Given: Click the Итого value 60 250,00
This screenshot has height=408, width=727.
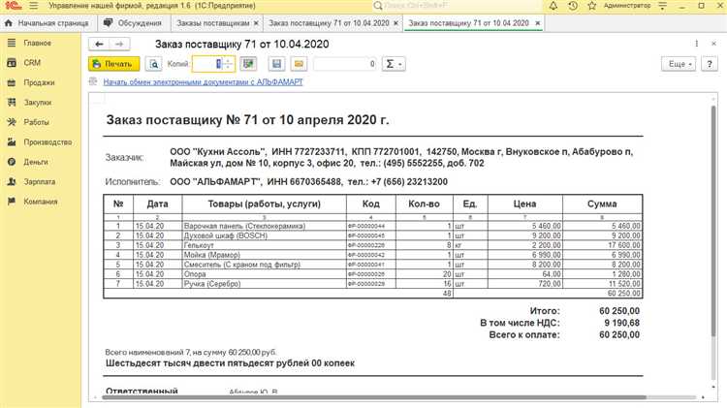Looking at the screenshot, I should click(619, 311).
